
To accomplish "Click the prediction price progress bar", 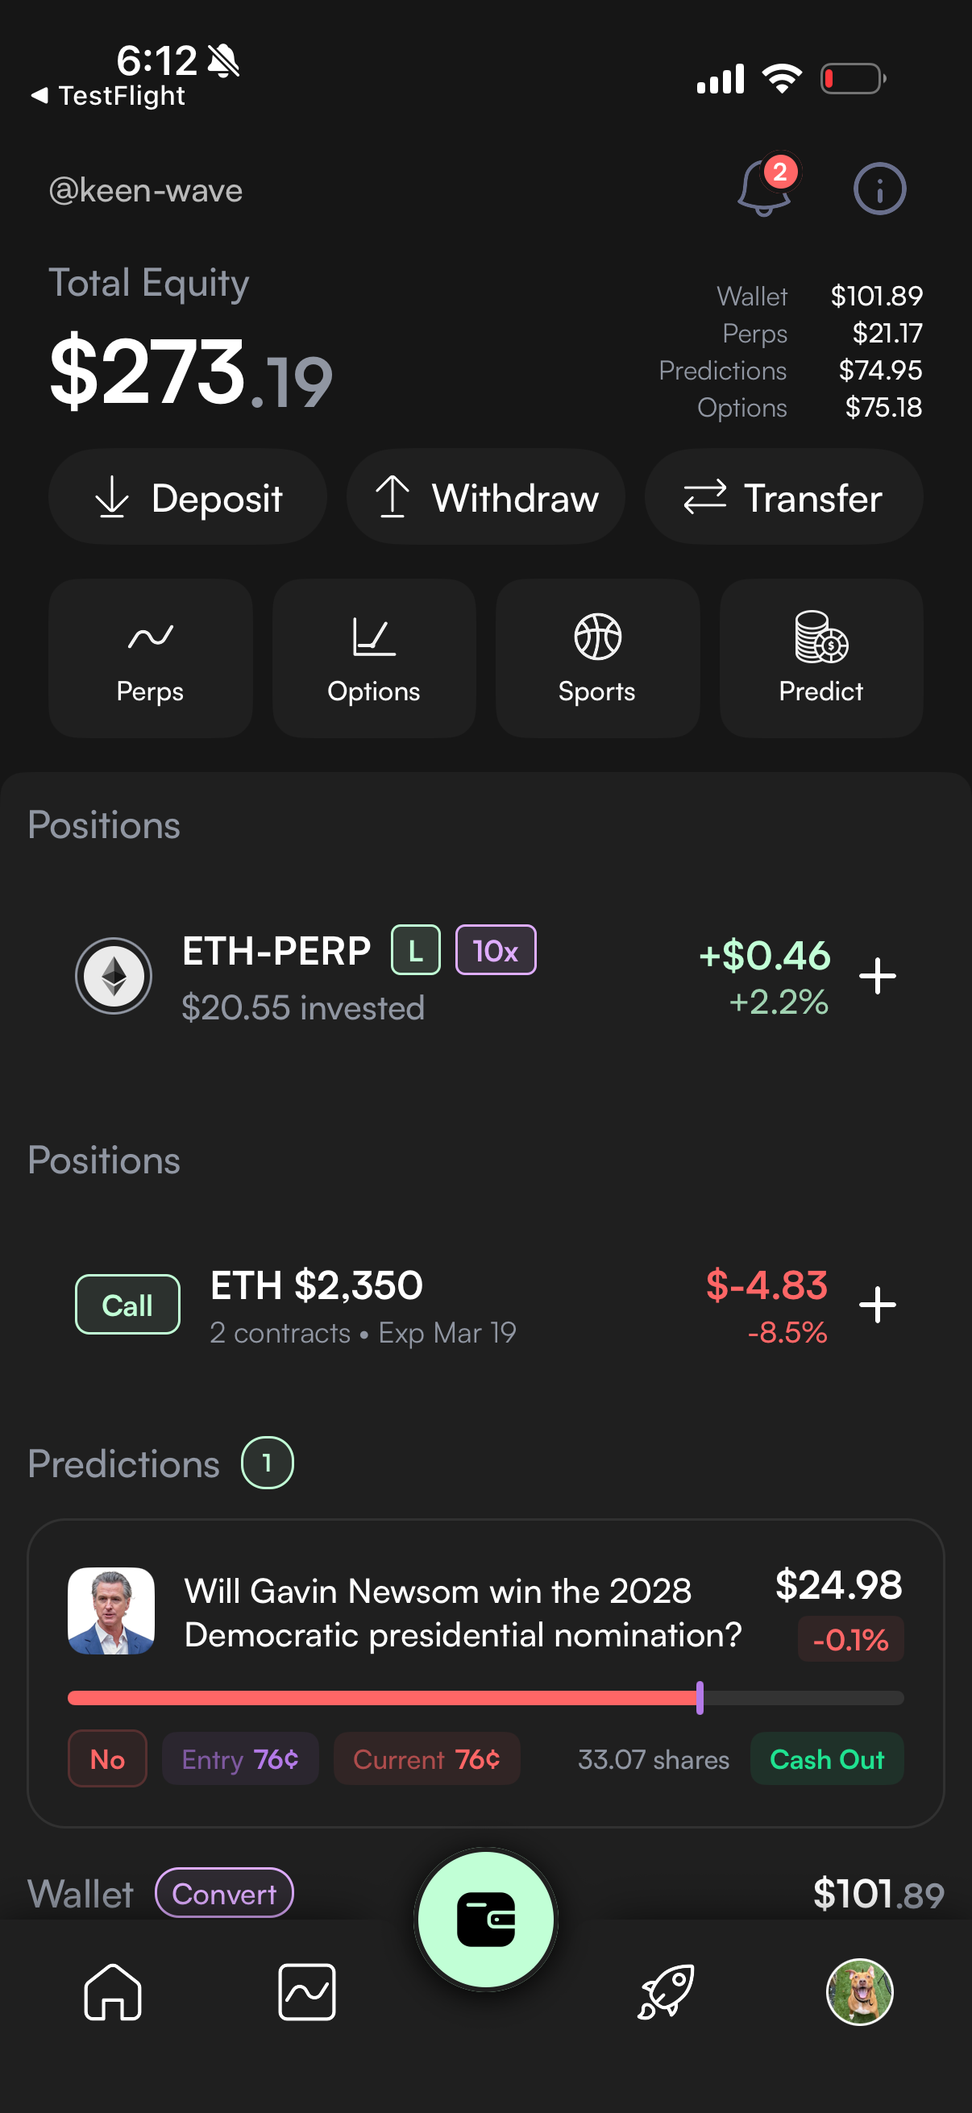I will pyautogui.click(x=485, y=1698).
